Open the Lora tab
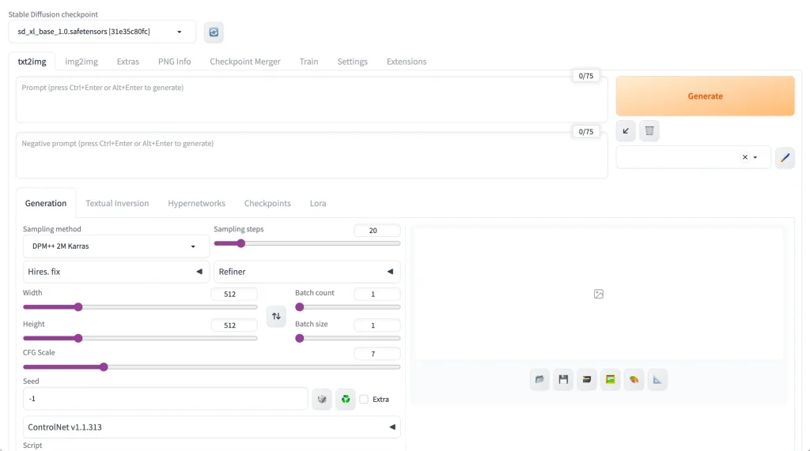 pos(318,203)
